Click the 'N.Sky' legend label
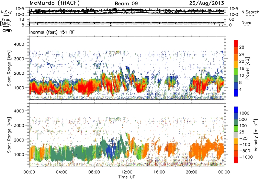 pyautogui.click(x=6, y=12)
